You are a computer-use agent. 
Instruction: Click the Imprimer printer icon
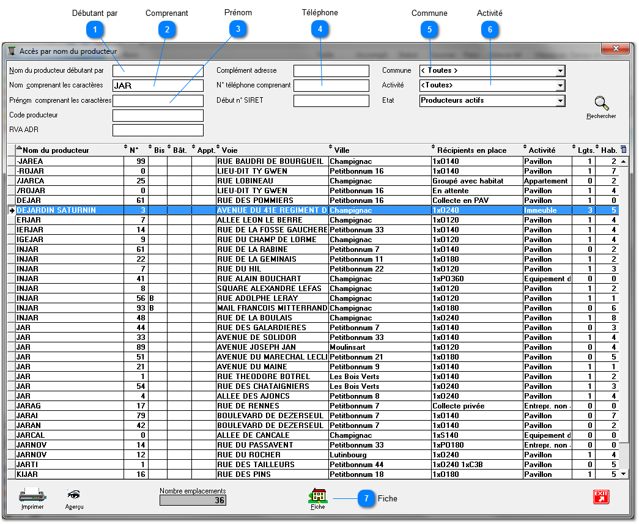pyautogui.click(x=32, y=495)
